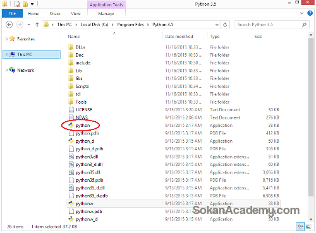Open the View ribbon tab
The image size is (316, 233).
(76, 13)
